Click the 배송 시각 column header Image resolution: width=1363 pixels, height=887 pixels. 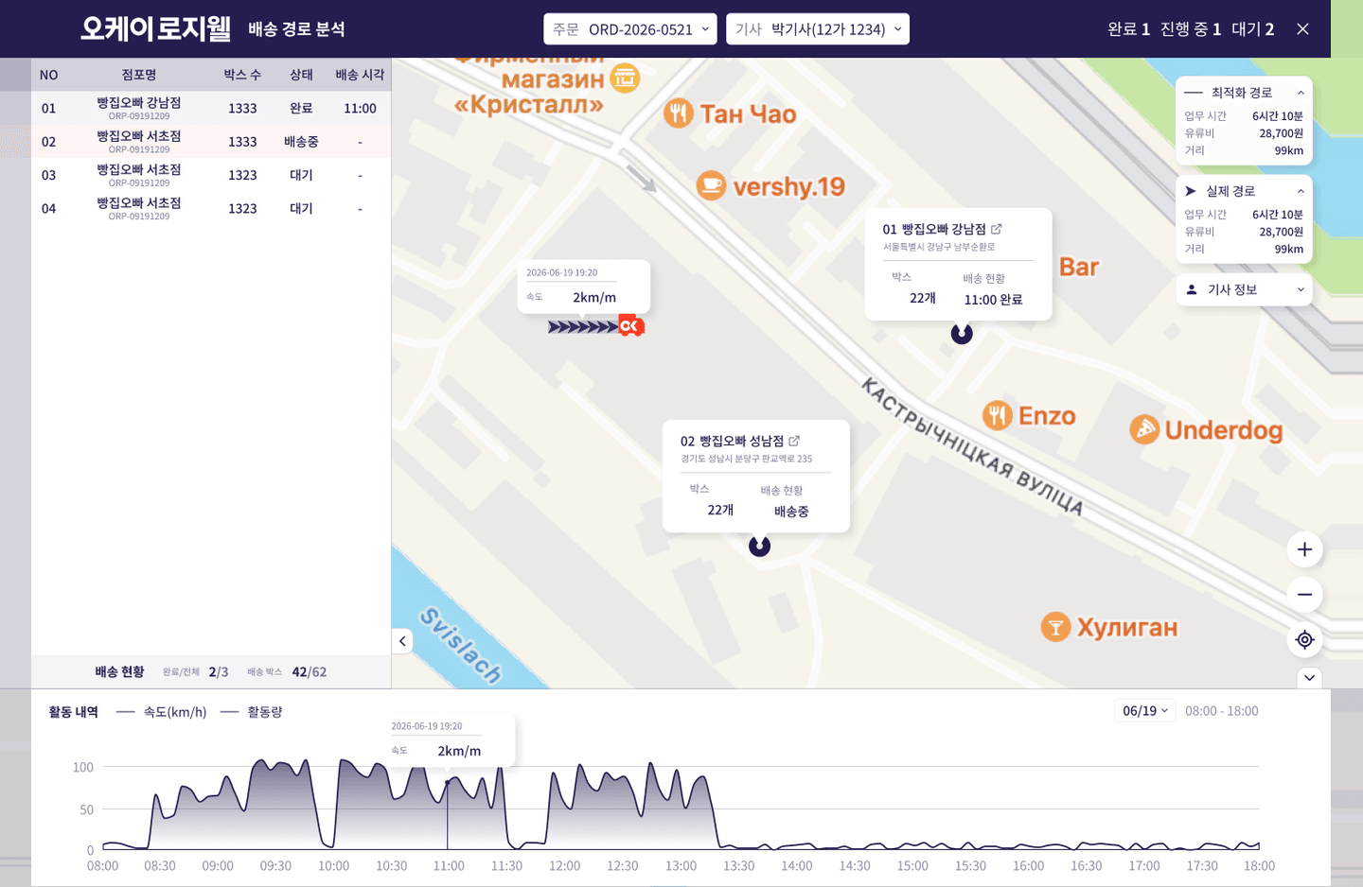360,75
